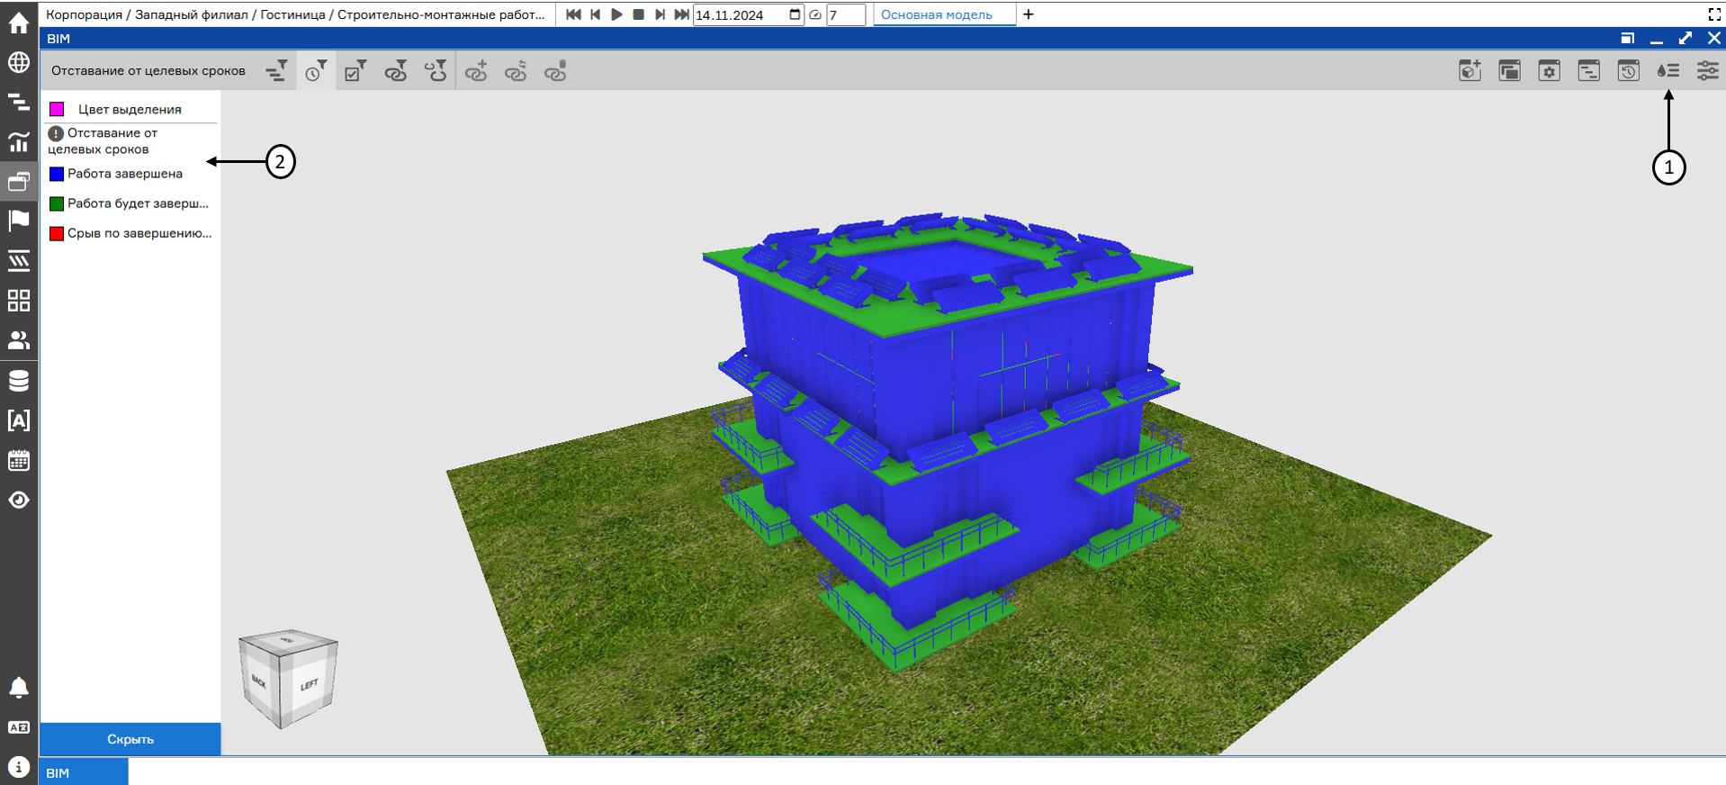Select the windows stack sidebar icon
The height and width of the screenshot is (785, 1726).
click(x=19, y=181)
